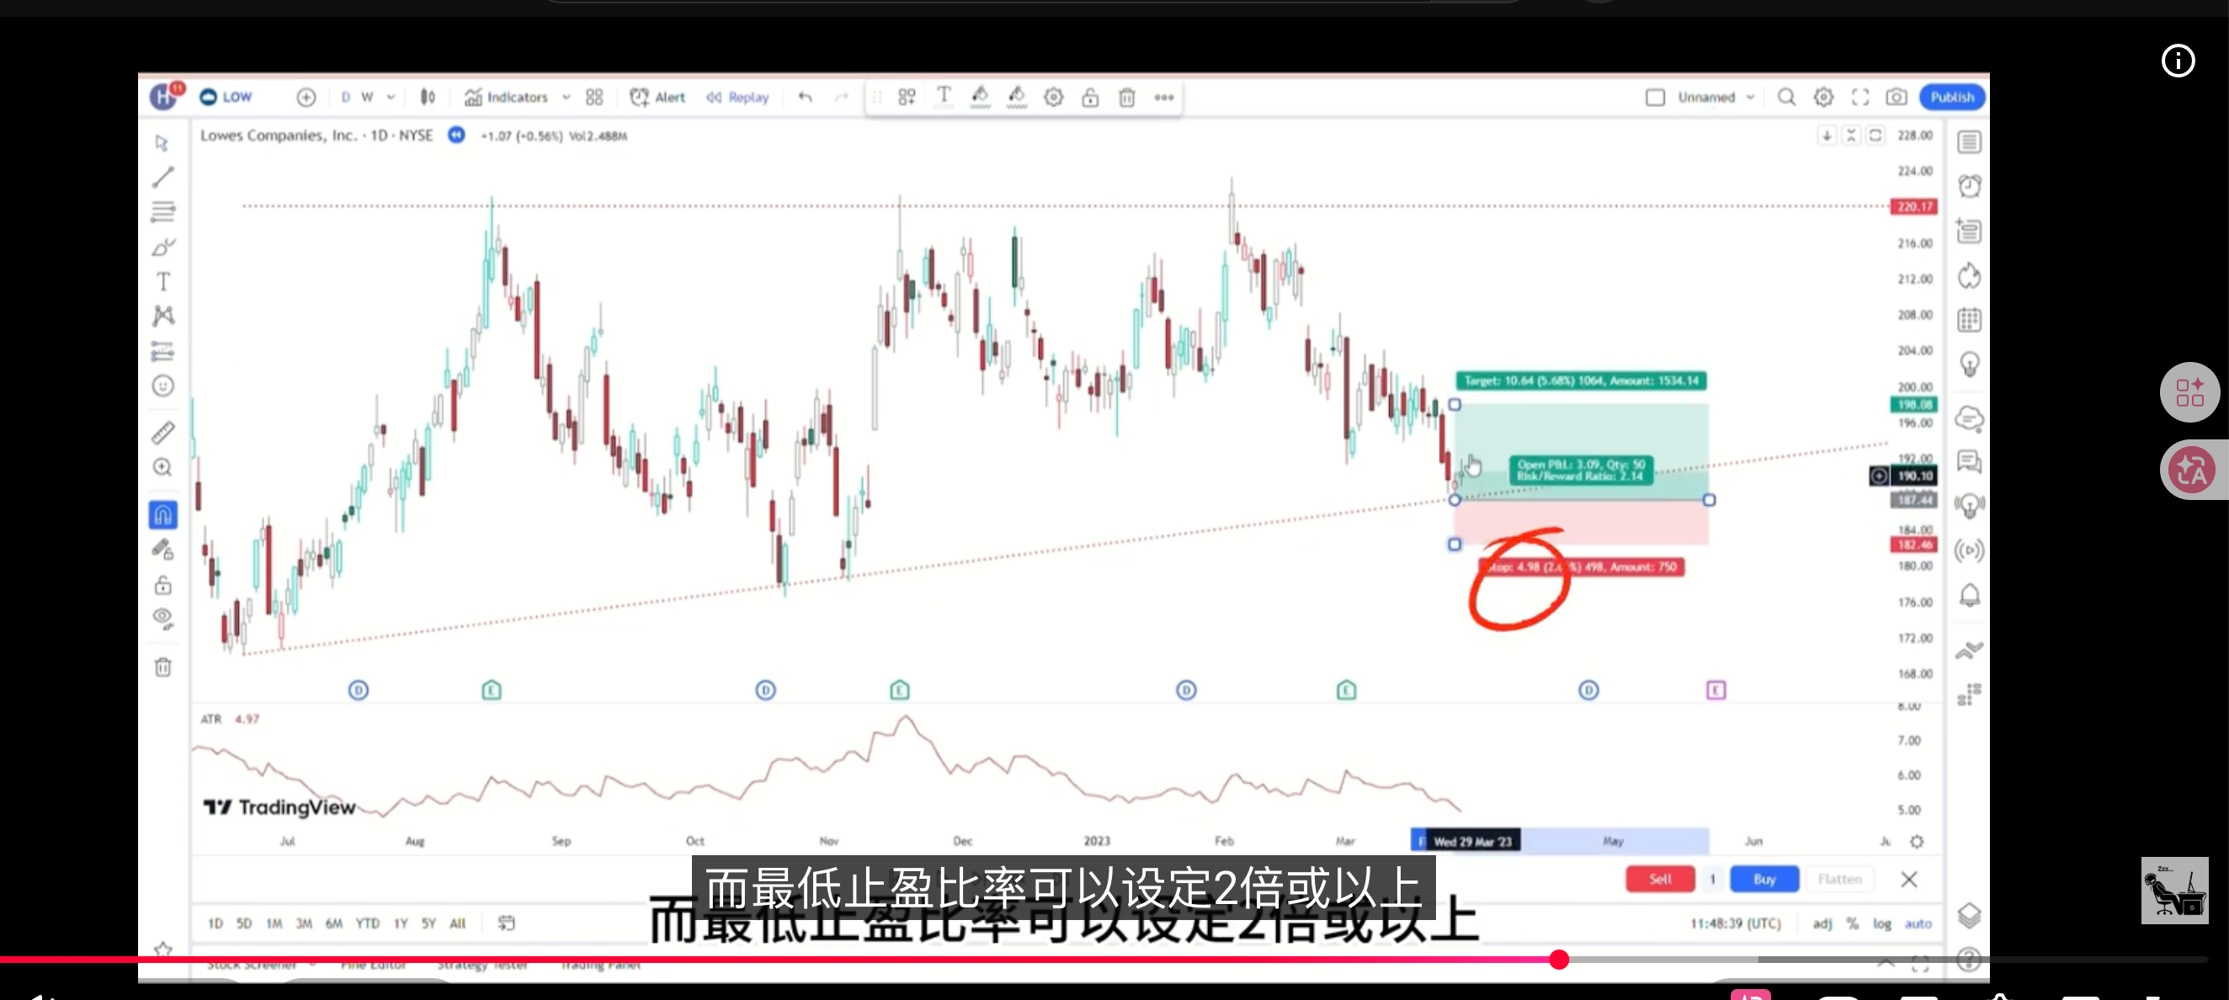Toggle percent scale on price axis
The image size is (2229, 1000).
[x=1853, y=924]
